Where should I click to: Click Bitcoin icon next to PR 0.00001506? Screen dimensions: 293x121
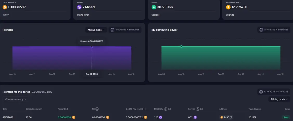tap(108, 117)
